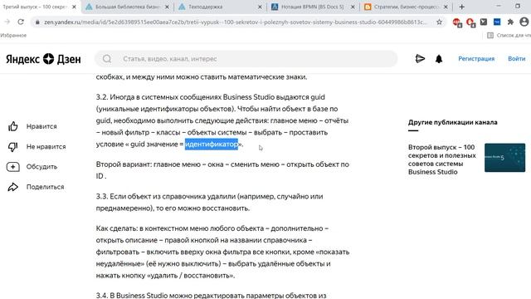
Task: Click the paper-plane send icon in header
Action: [420, 59]
